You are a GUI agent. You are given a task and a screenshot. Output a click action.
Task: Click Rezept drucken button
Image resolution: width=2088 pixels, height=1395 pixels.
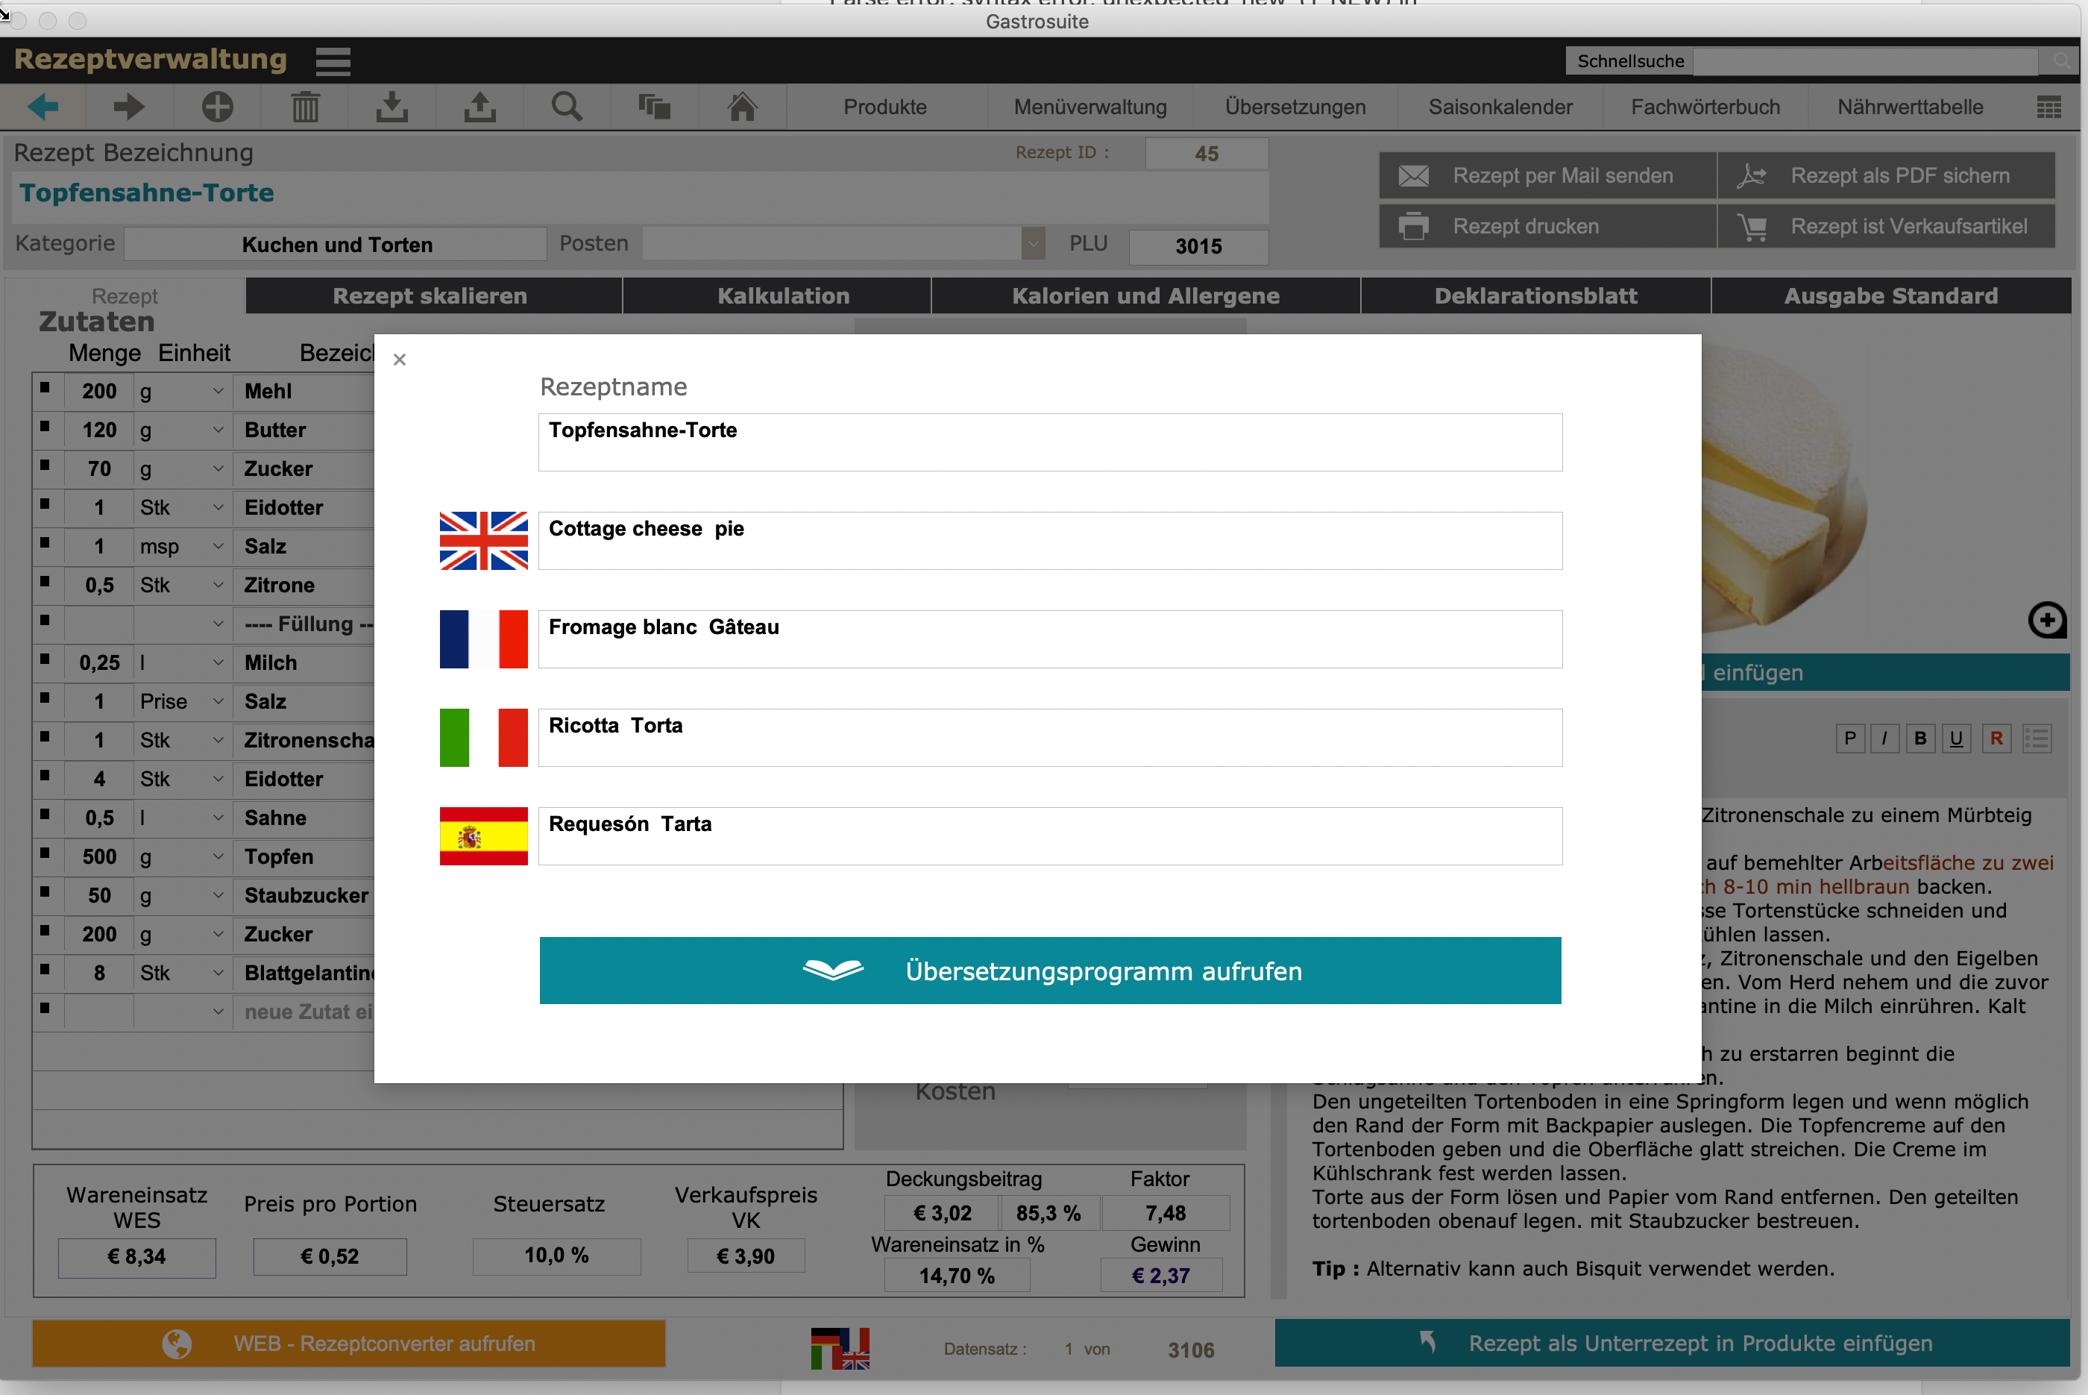pyautogui.click(x=1547, y=226)
